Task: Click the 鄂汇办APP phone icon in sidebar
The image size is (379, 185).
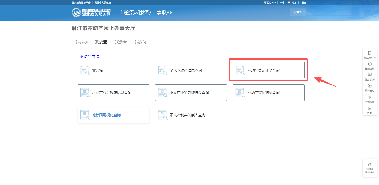Action: tap(369, 53)
